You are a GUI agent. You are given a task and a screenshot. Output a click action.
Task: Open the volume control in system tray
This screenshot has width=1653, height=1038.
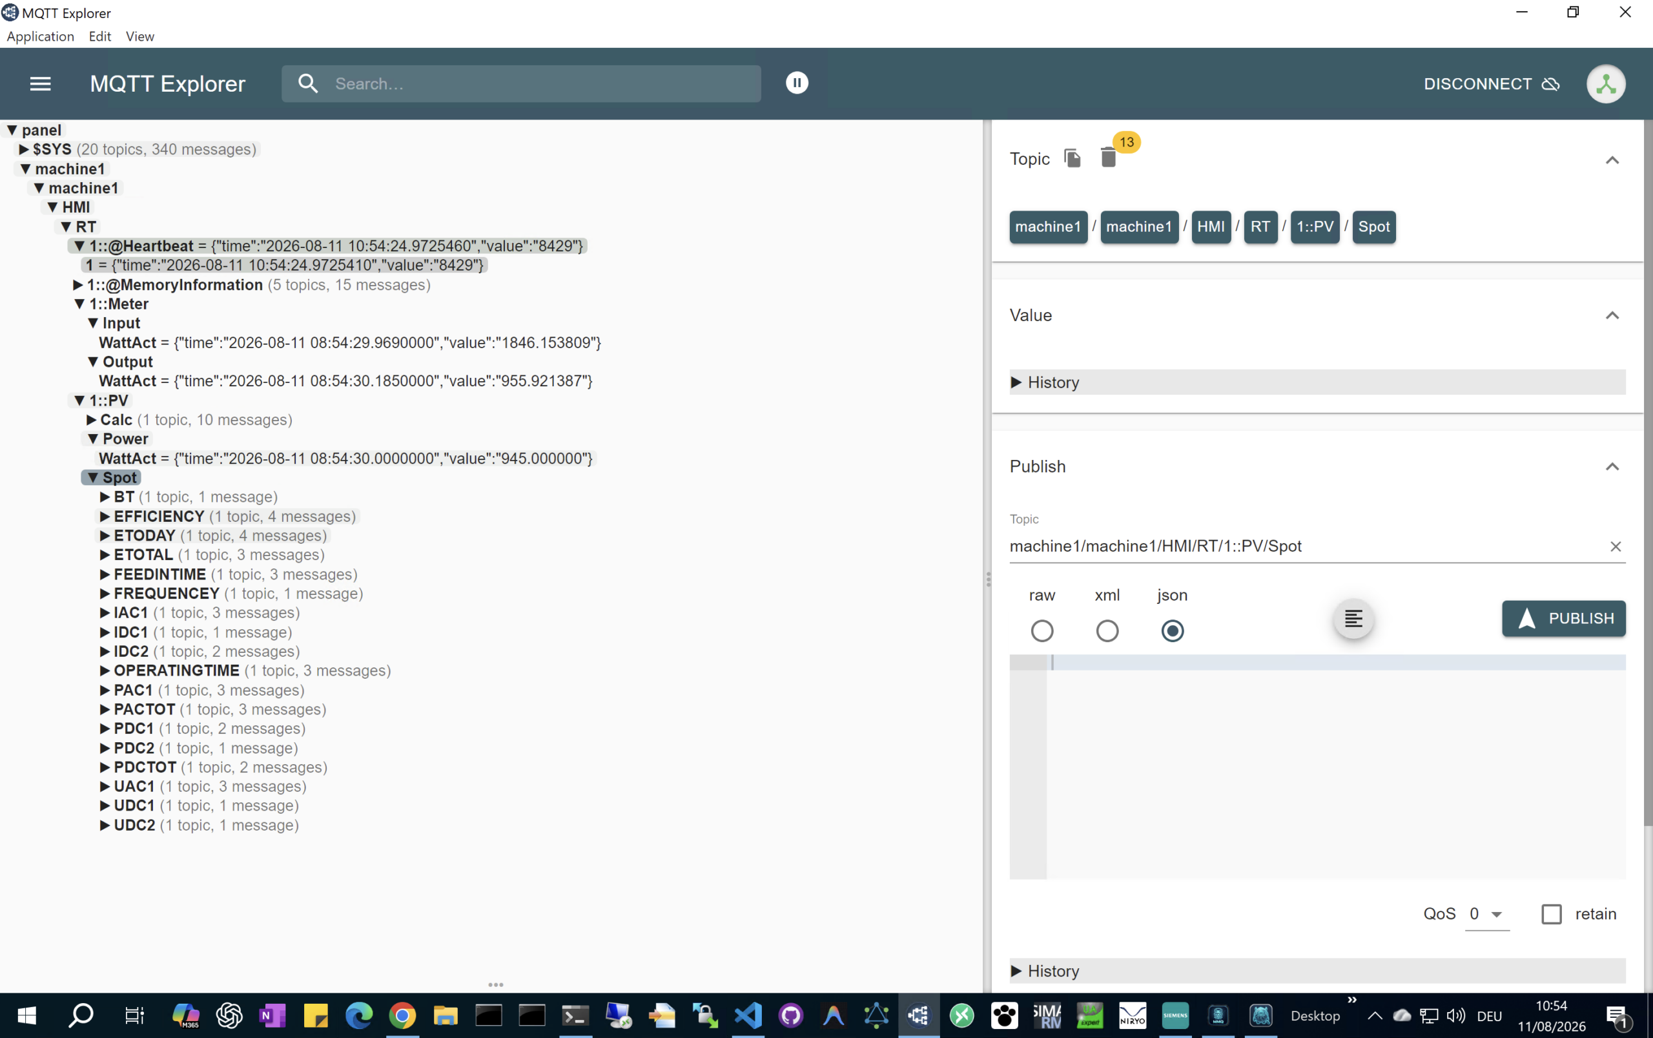1455,1015
